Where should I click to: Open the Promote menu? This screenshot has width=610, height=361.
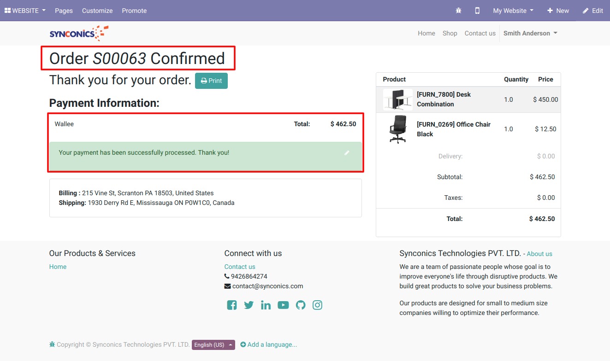pyautogui.click(x=134, y=11)
